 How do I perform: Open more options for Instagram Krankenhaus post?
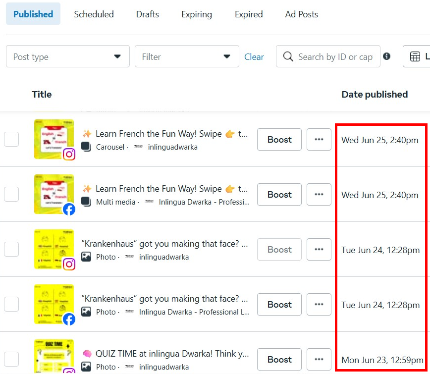(x=319, y=249)
